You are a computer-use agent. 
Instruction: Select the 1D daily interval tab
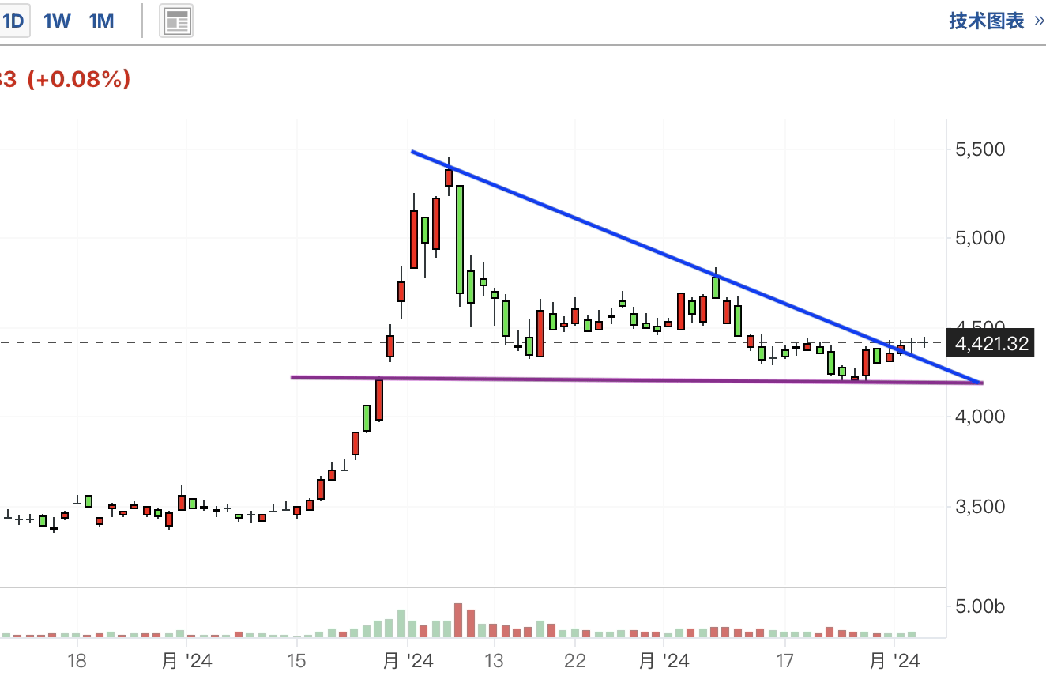pos(14,21)
